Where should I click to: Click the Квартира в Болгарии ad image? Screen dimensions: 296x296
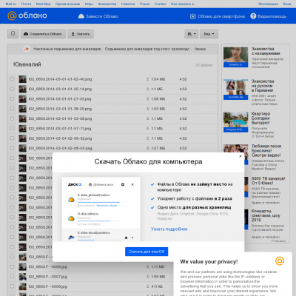point(235,122)
